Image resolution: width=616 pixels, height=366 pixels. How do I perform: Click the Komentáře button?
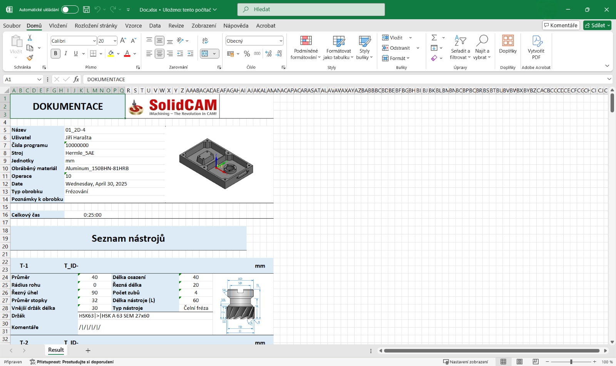(561, 25)
